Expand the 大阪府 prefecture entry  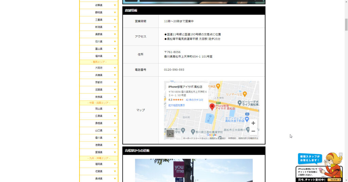coord(99,68)
